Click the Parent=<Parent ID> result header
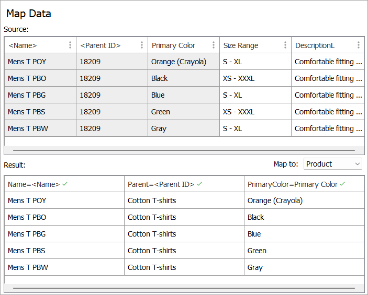The width and height of the screenshot is (368, 295). coord(161,184)
